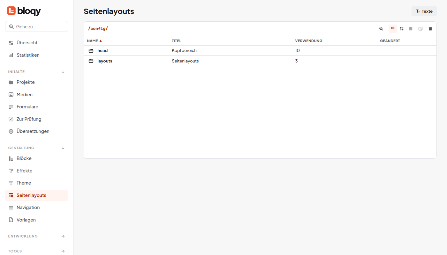Click the Zur Prüfung checkmark icon

tap(11, 119)
